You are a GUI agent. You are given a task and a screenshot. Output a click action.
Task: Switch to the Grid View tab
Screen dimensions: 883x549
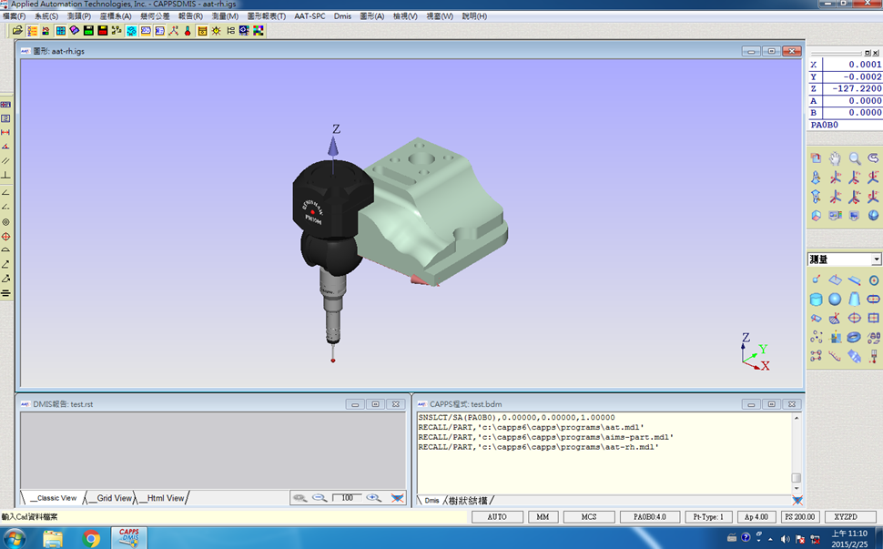[112, 498]
